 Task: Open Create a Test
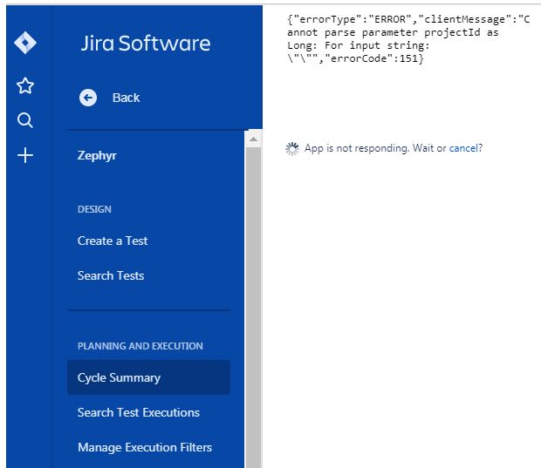tap(113, 241)
